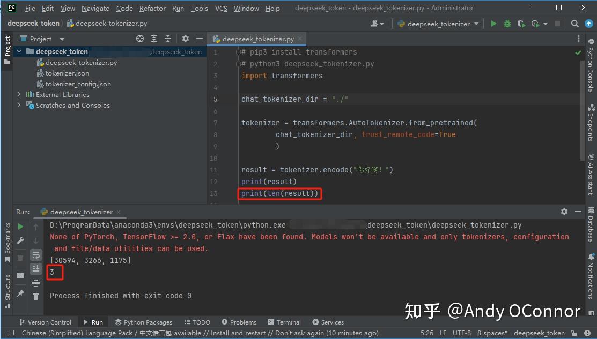The width and height of the screenshot is (597, 339).
Task: Open the Notifications side panel
Action: (x=591, y=276)
